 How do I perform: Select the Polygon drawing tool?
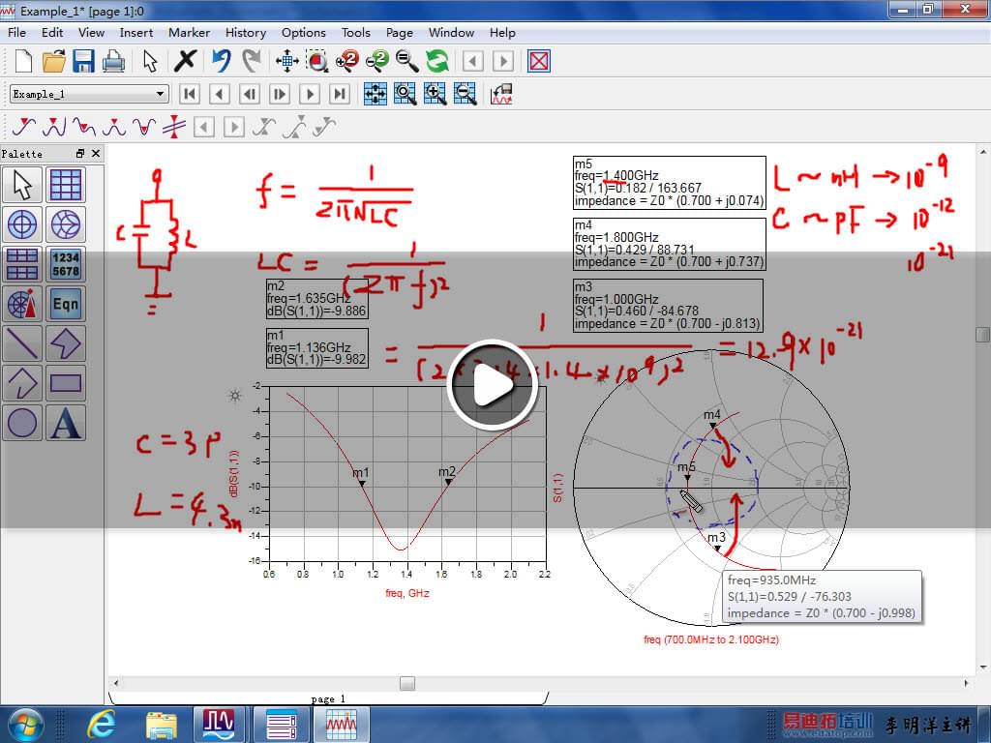(66, 343)
